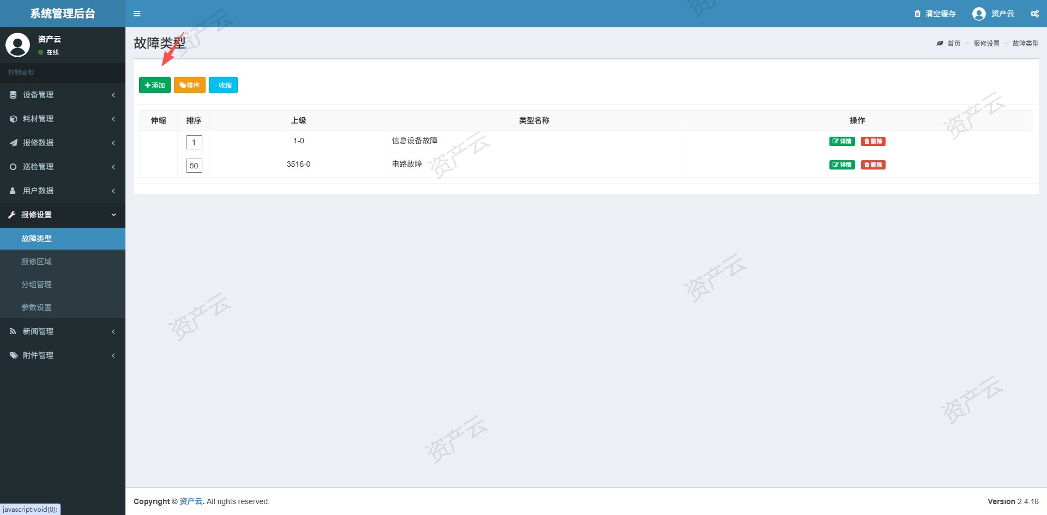1047x515 pixels.
Task: Collapse the 报修设置 menu chevron
Action: coord(113,215)
